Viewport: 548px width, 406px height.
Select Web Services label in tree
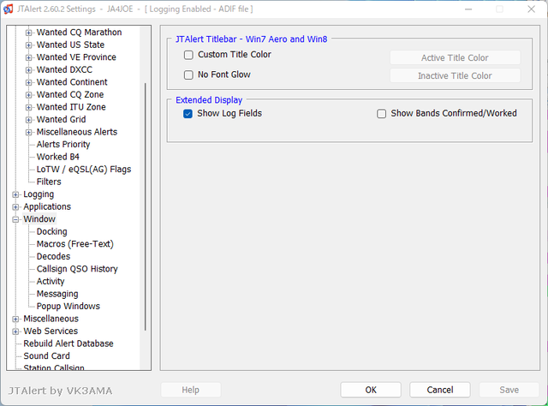51,331
